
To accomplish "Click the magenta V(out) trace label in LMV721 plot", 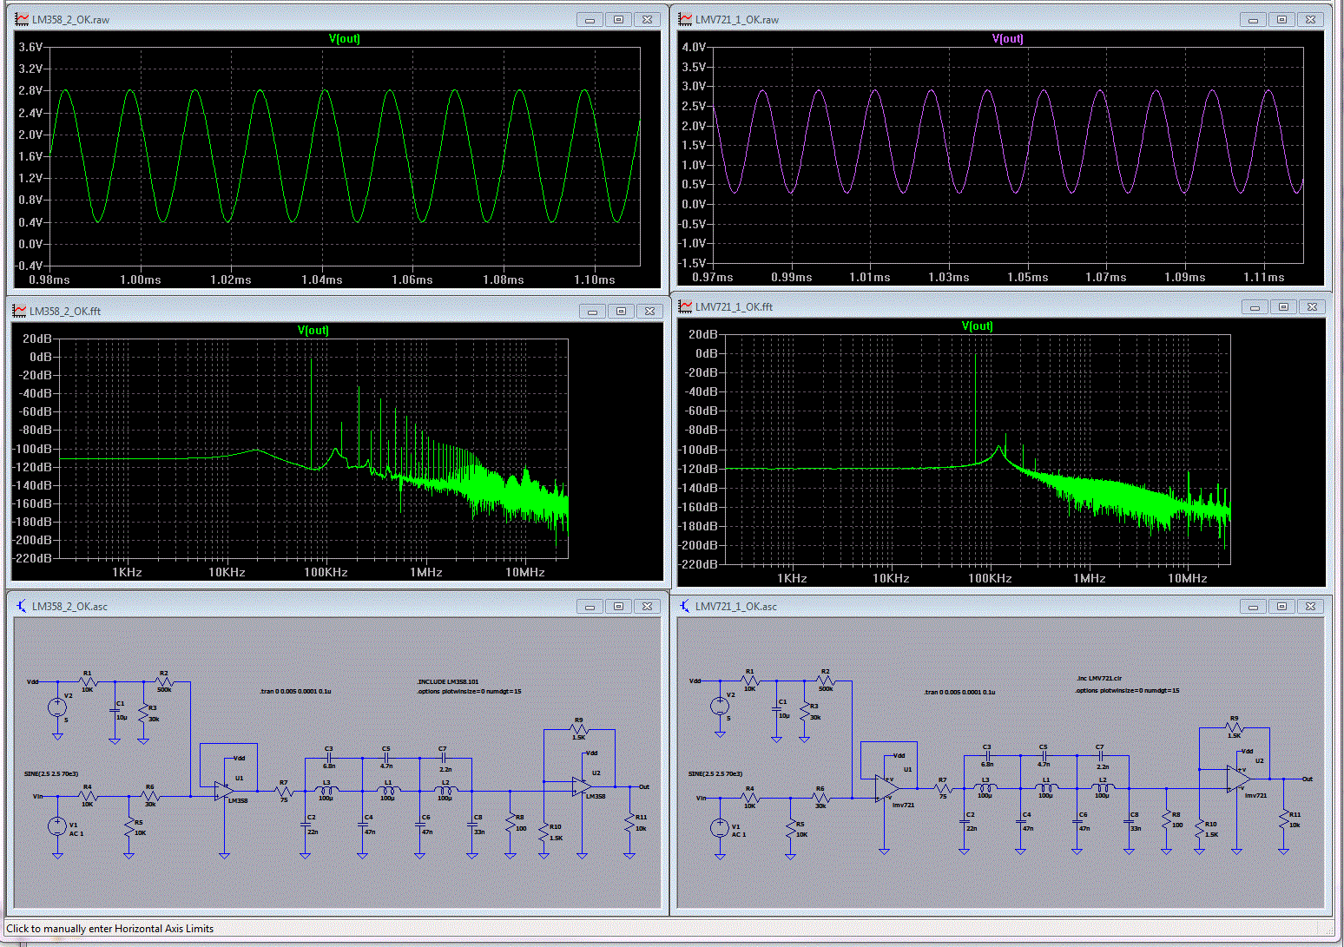I will [1007, 38].
